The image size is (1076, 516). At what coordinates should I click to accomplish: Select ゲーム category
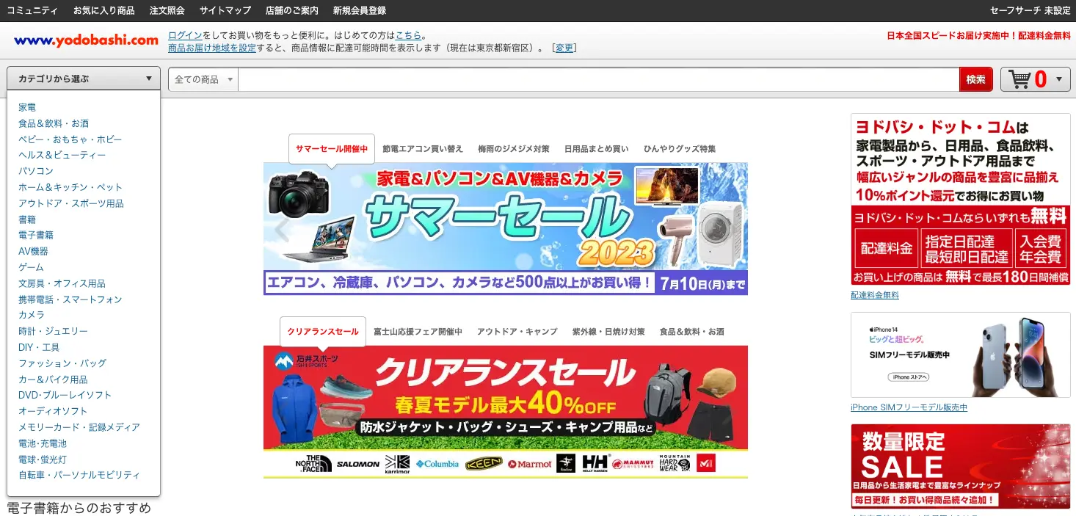(x=32, y=267)
